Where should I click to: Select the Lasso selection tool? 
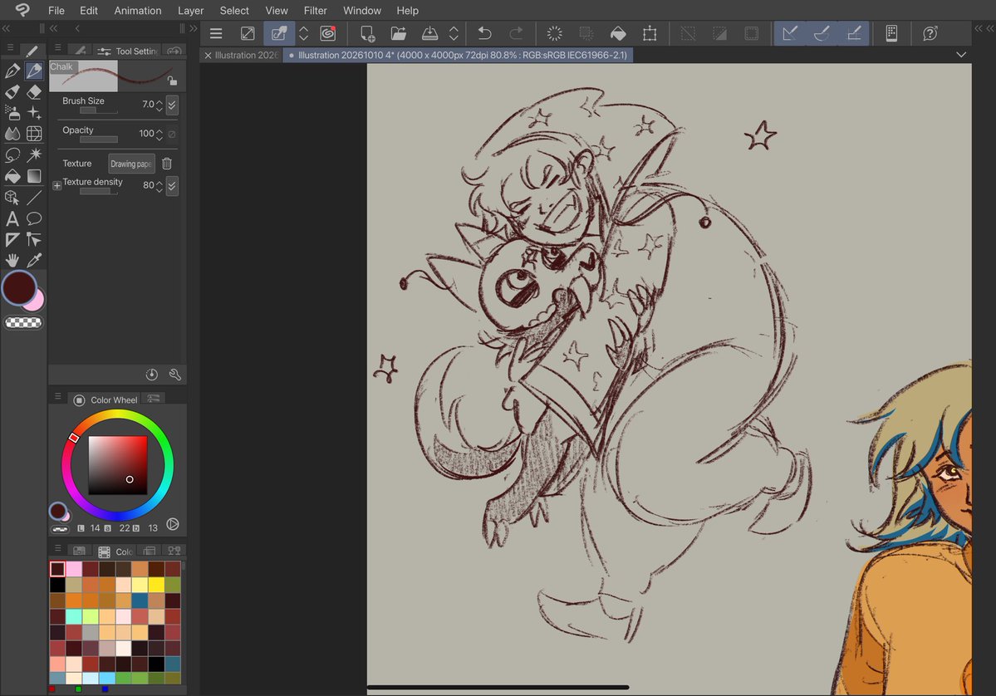click(12, 155)
